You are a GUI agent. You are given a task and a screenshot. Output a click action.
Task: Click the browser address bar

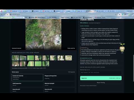pyautogui.click(x=62, y=14)
